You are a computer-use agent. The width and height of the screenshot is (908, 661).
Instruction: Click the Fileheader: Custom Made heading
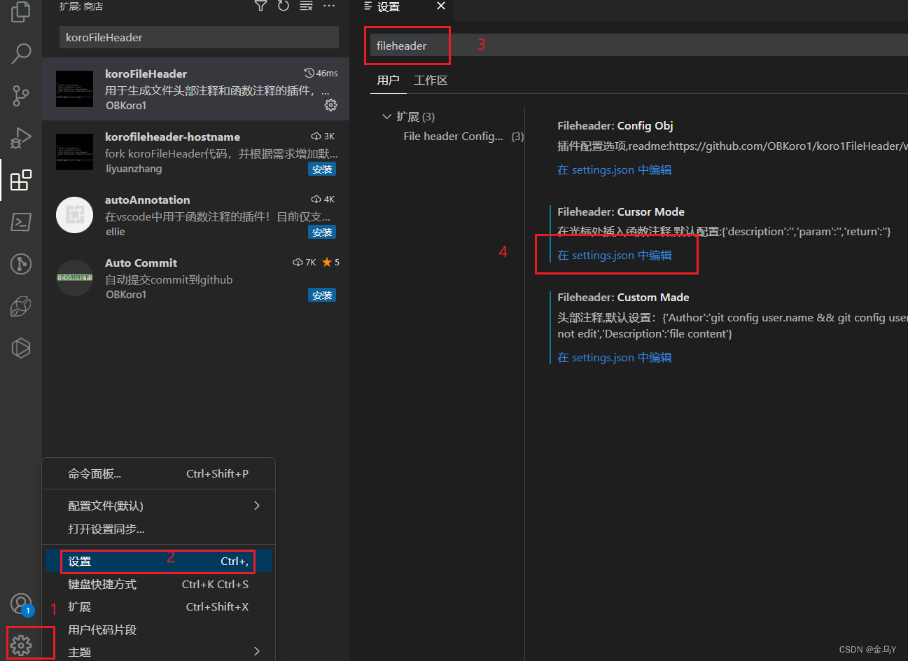click(623, 298)
